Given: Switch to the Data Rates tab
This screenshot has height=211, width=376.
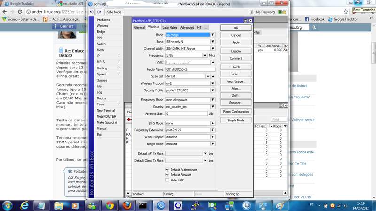Looking at the screenshot, I should (170, 28).
